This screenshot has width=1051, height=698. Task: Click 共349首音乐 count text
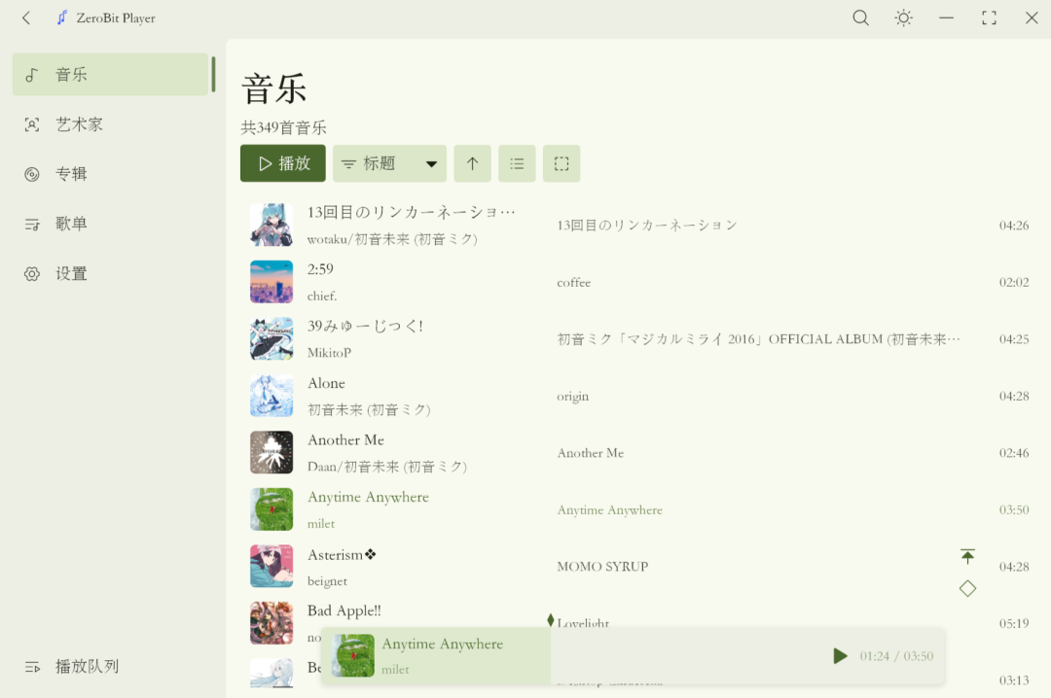click(x=283, y=127)
